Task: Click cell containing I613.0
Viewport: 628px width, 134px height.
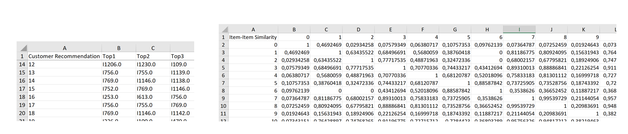Action: 153,97
